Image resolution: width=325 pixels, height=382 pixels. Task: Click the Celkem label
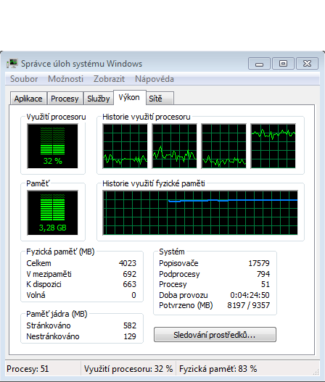tap(38, 263)
